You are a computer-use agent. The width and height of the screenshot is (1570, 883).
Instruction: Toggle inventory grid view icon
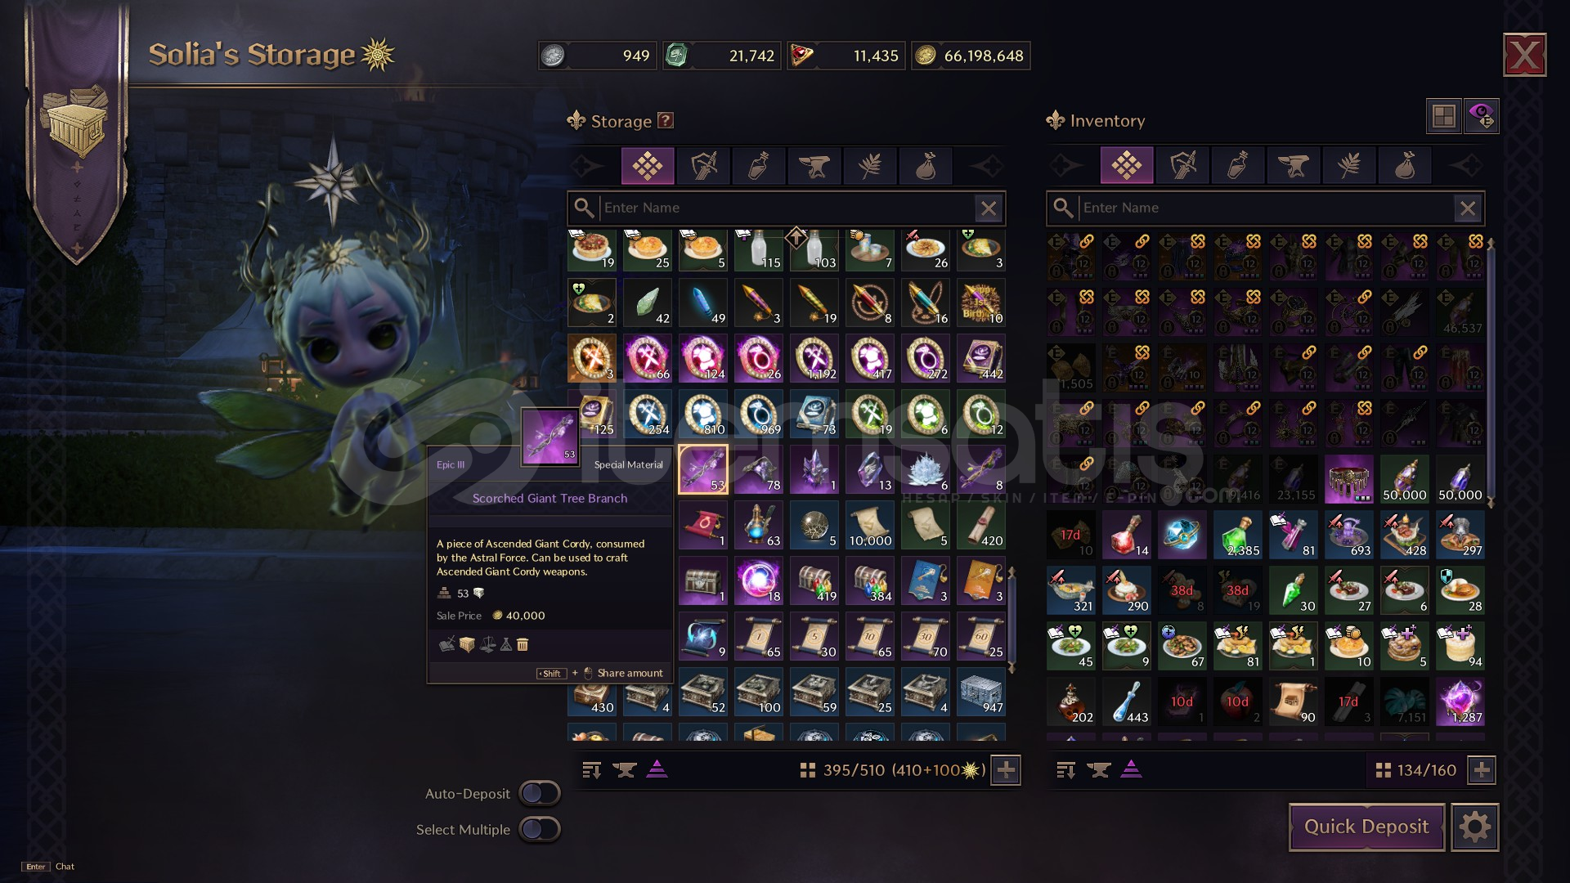(x=1444, y=116)
